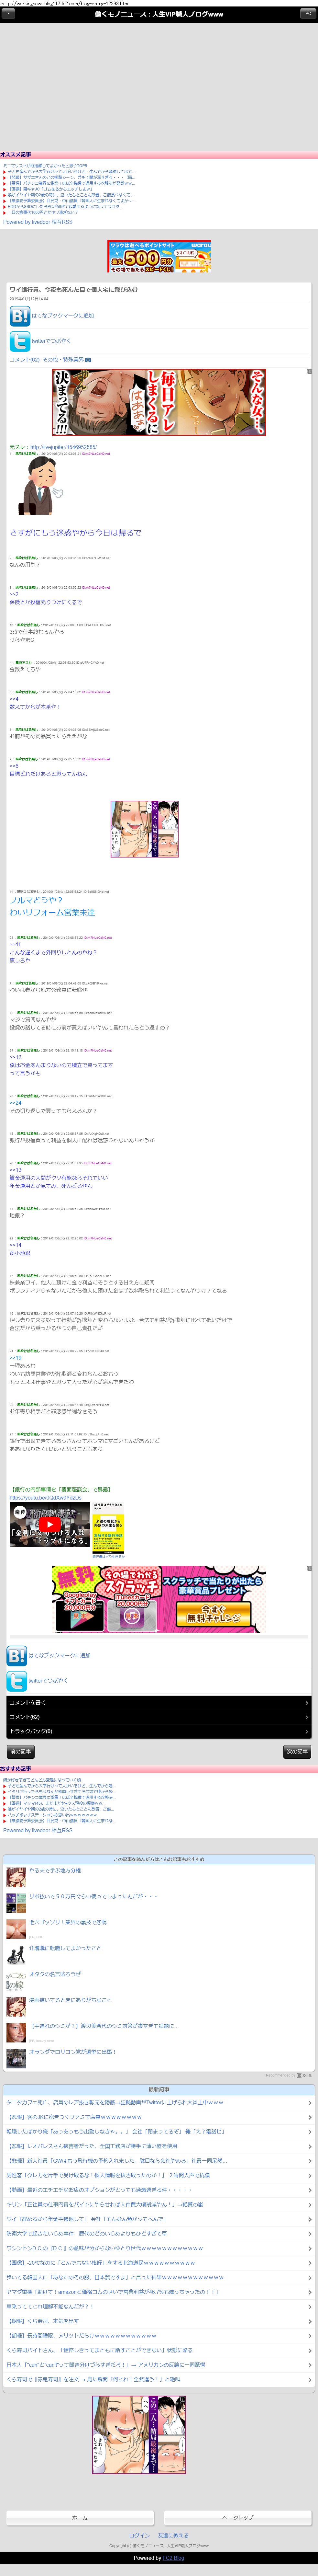Screen dimensions: 318x2576
Task: Open 履歴書いてるときにありがちなこと
Action: click(x=70, y=2000)
